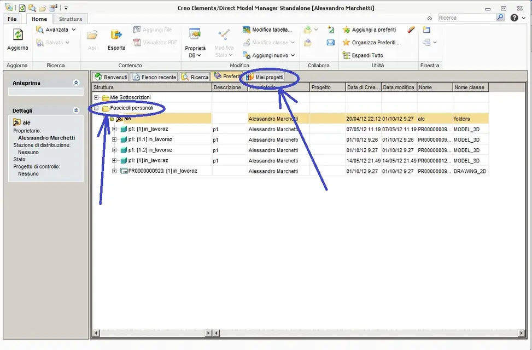Select the ale folder row
The width and height of the screenshot is (532, 350).
pos(290,119)
